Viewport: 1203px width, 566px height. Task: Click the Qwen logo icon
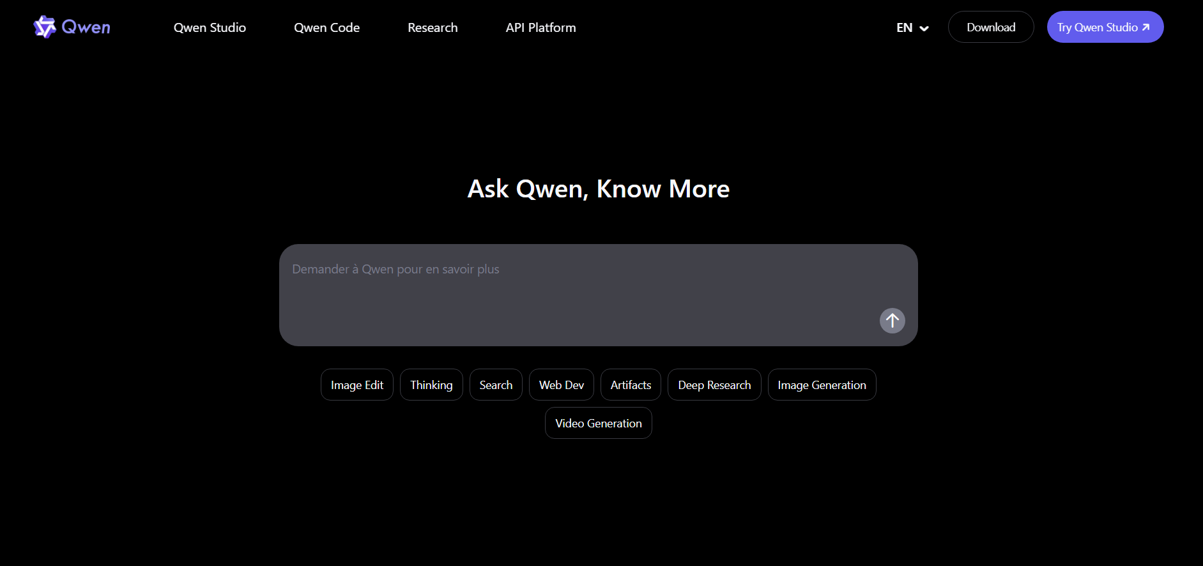[x=45, y=27]
